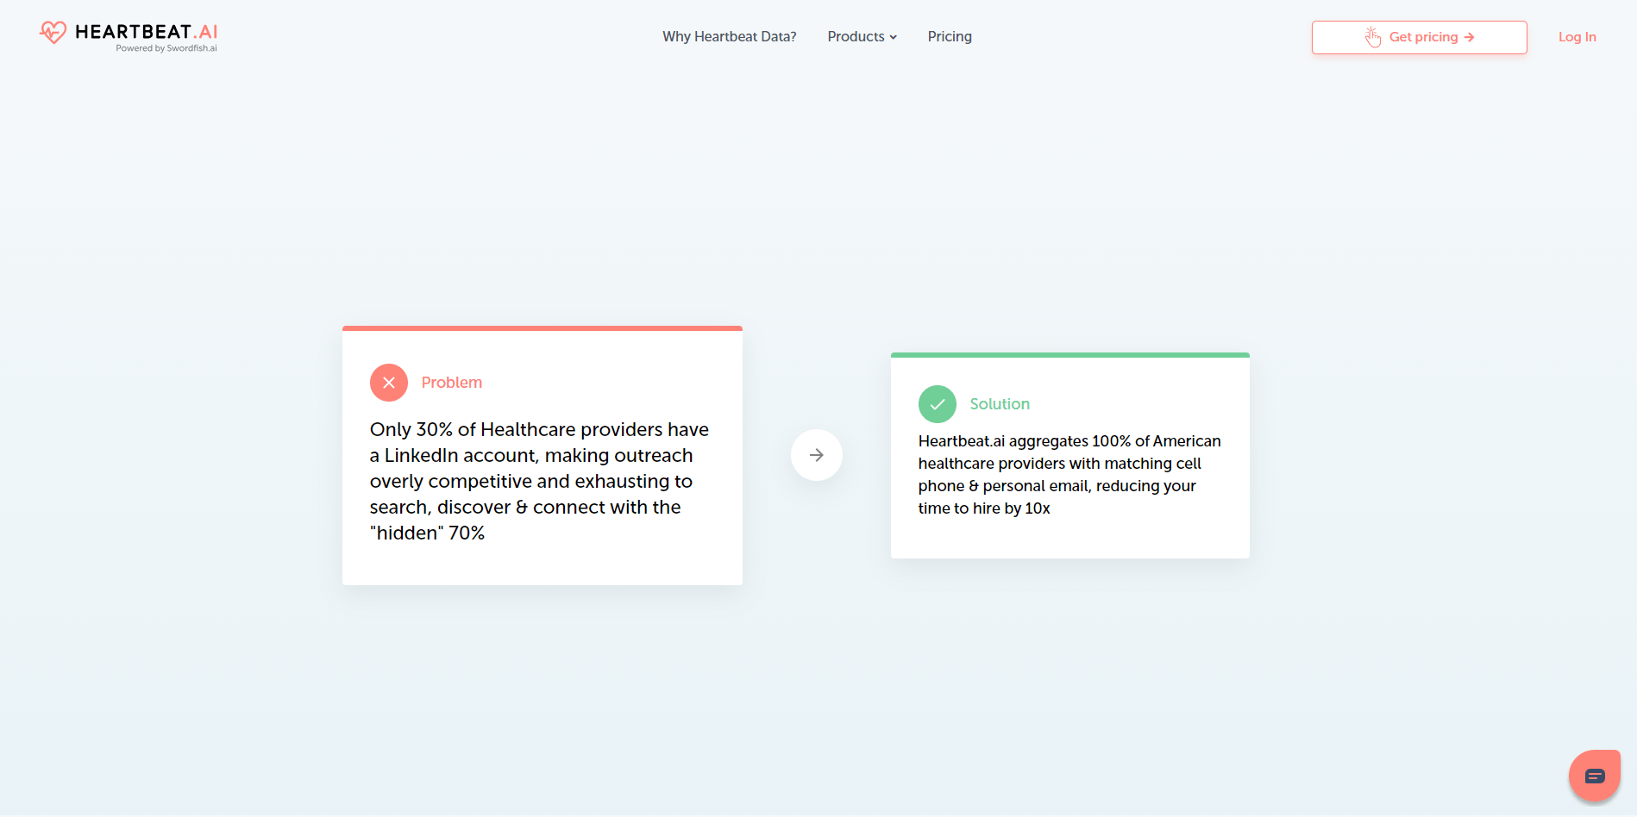The height and width of the screenshot is (817, 1637).
Task: Click the Powered by Swordfish.ai text
Action: click(x=166, y=49)
